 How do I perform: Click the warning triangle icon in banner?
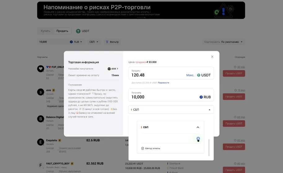(x=223, y=11)
